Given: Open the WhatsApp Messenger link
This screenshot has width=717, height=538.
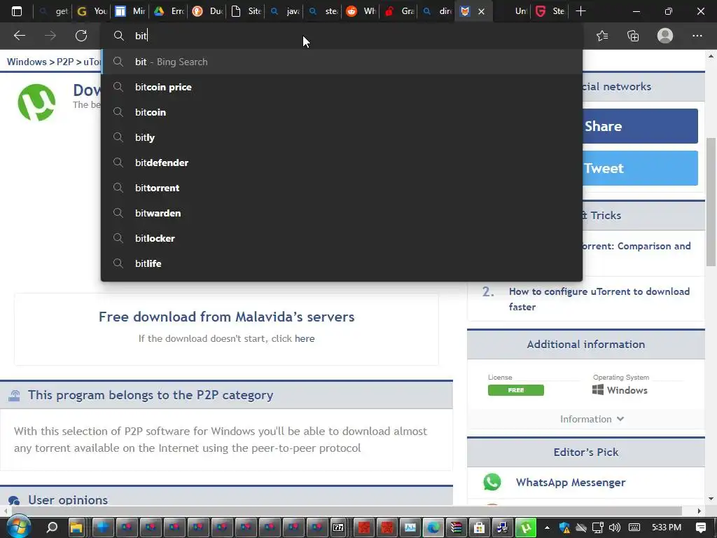Looking at the screenshot, I should 571,482.
